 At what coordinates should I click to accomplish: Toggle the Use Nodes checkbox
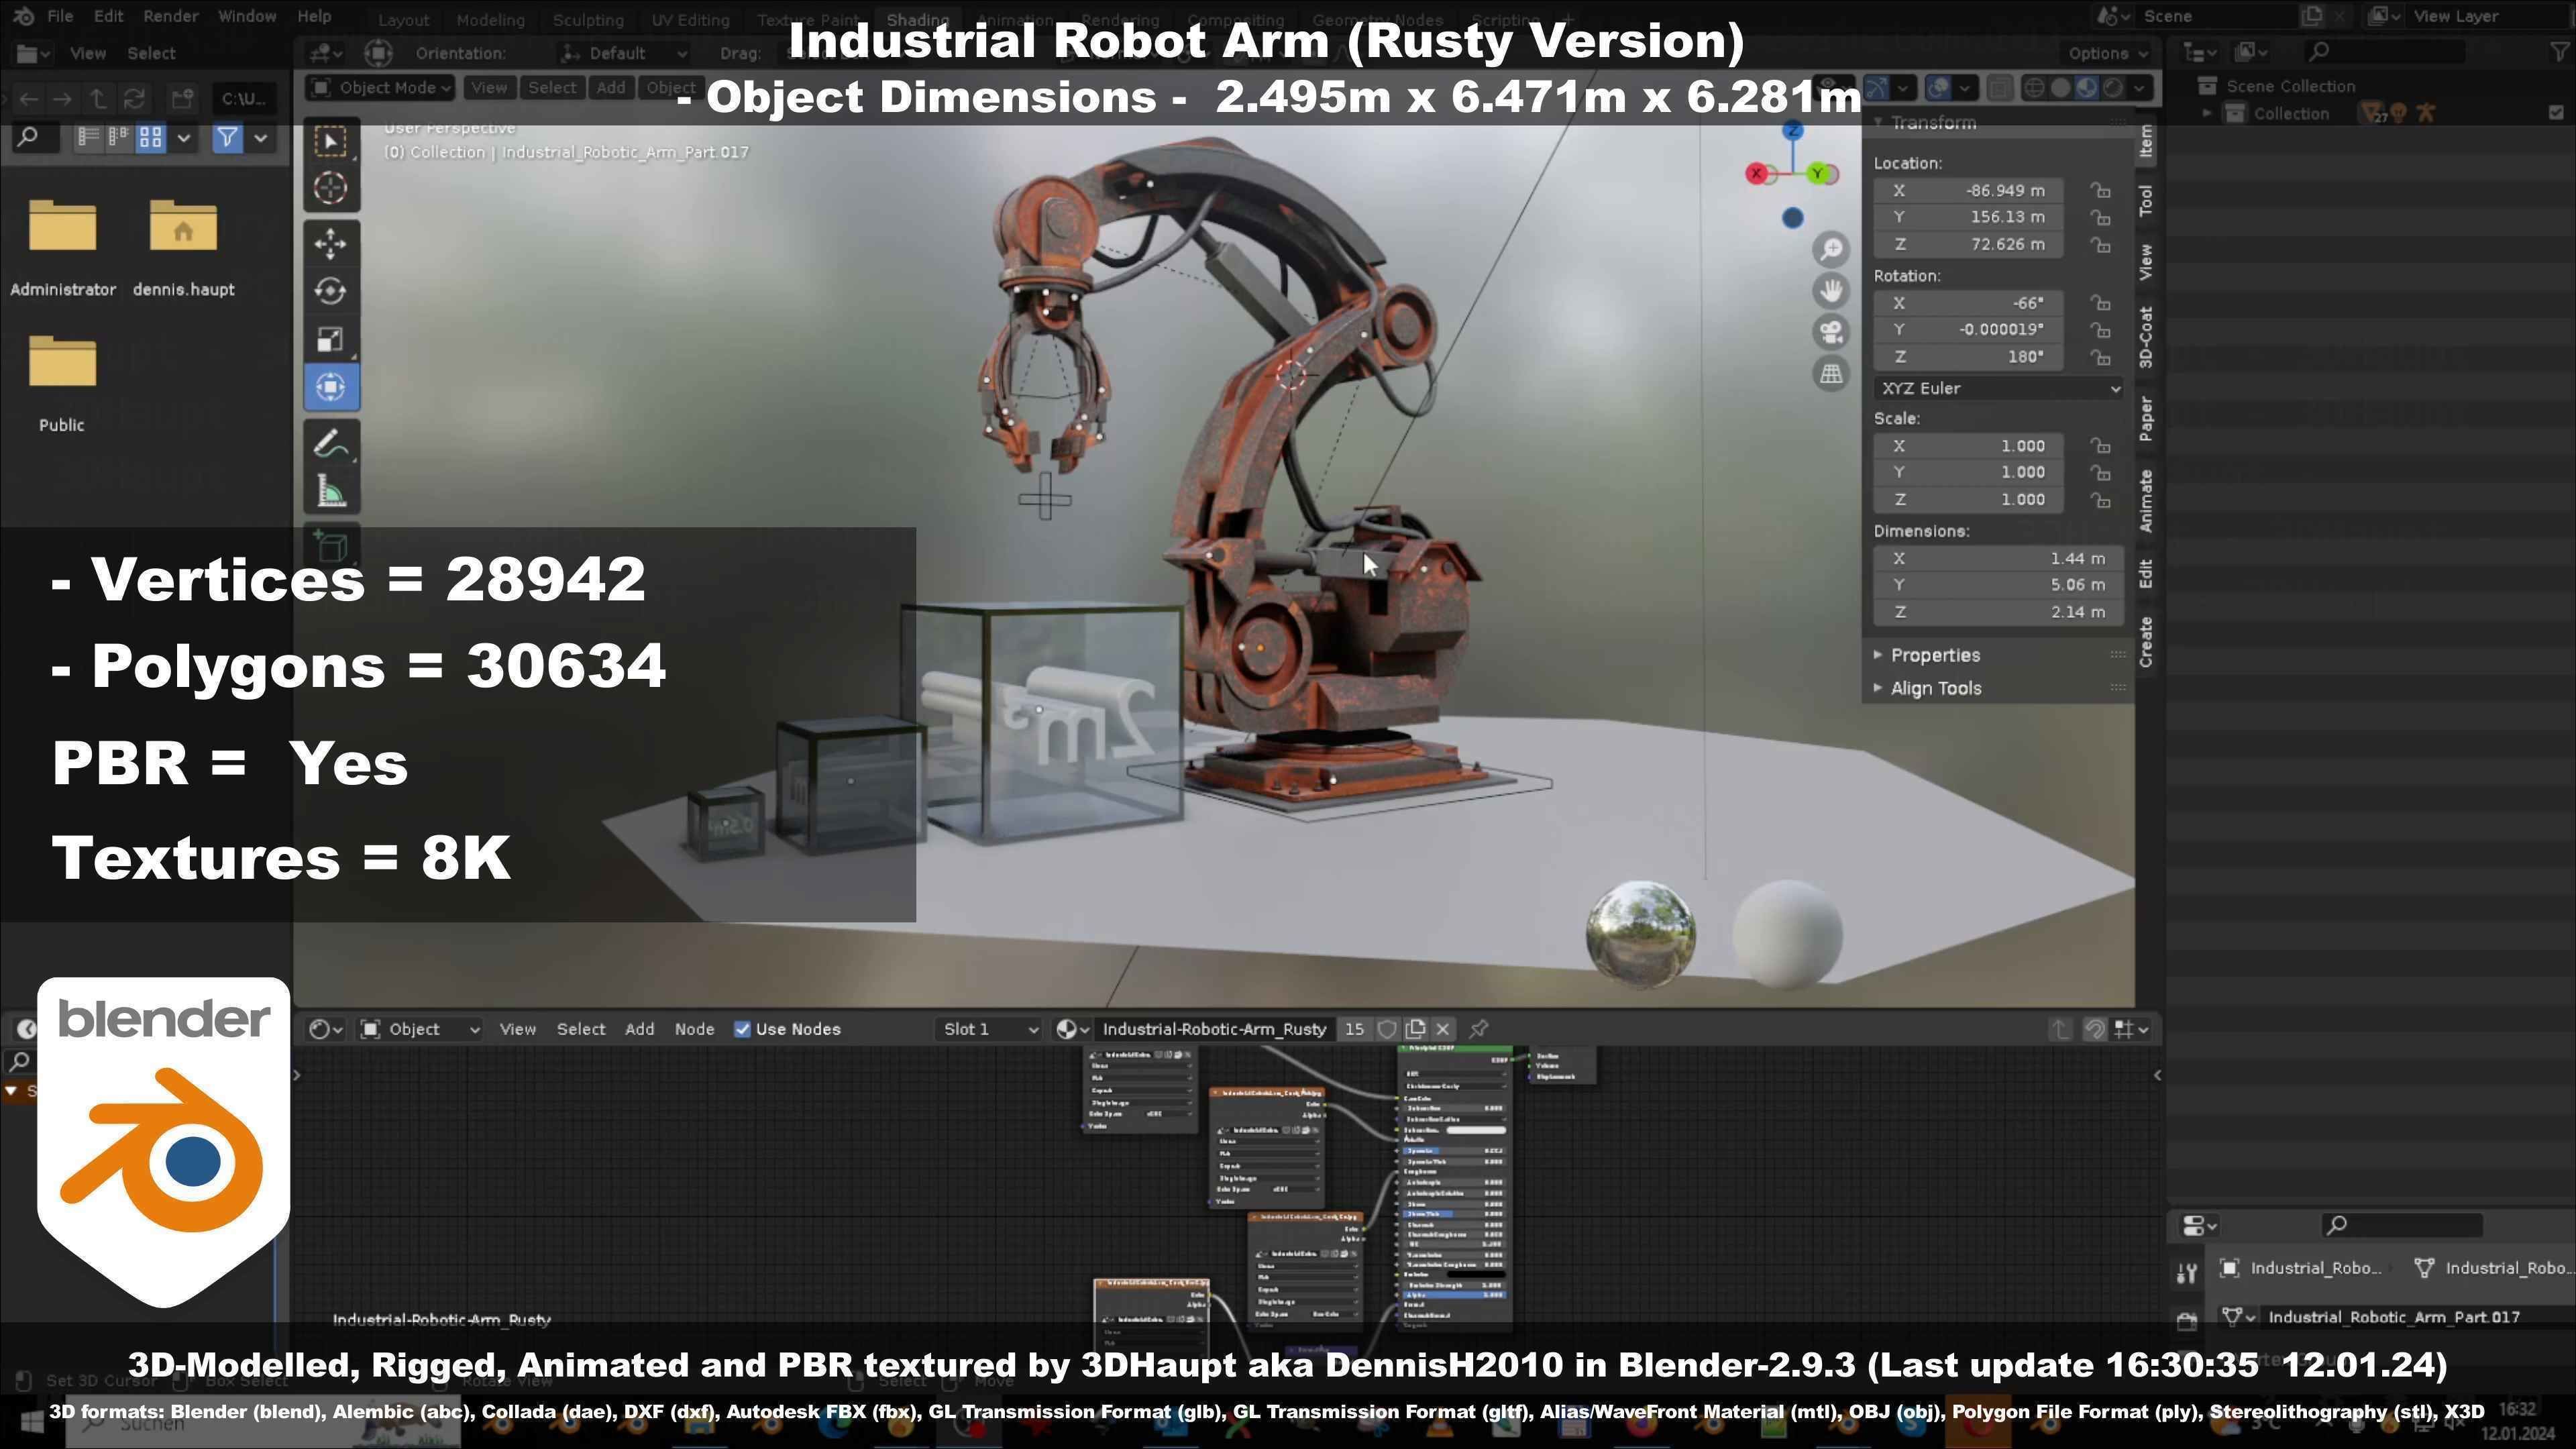point(742,1029)
